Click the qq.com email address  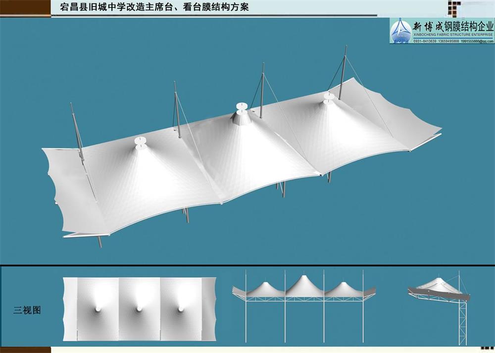[x=477, y=42]
